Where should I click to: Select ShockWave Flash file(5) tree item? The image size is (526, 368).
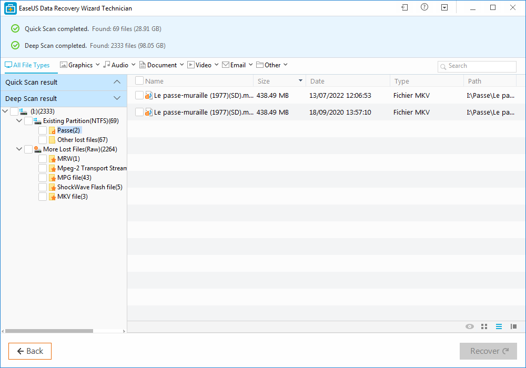(89, 187)
